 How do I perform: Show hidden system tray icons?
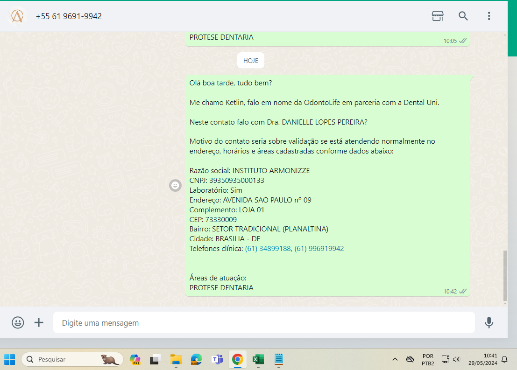pyautogui.click(x=395, y=359)
